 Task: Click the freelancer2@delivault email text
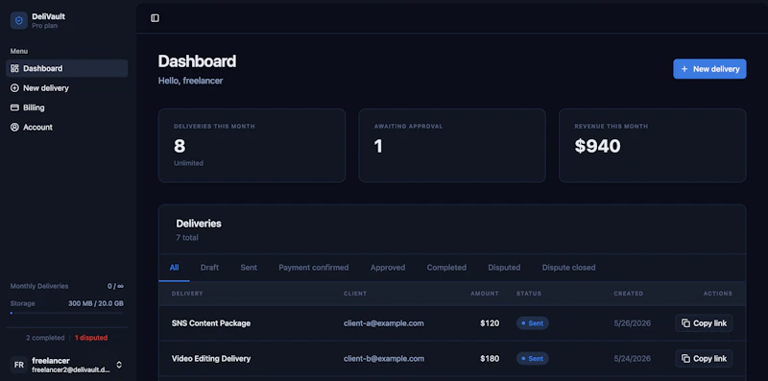point(71,370)
